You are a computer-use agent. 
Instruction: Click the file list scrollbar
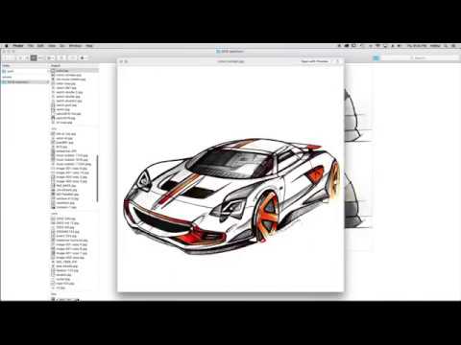point(97,178)
